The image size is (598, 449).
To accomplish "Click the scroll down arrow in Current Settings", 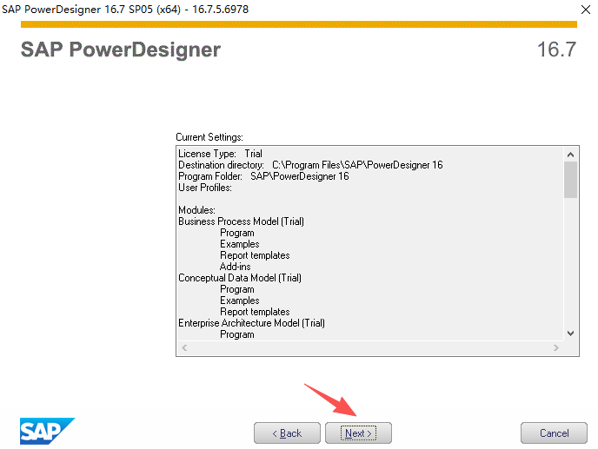I will point(570,333).
